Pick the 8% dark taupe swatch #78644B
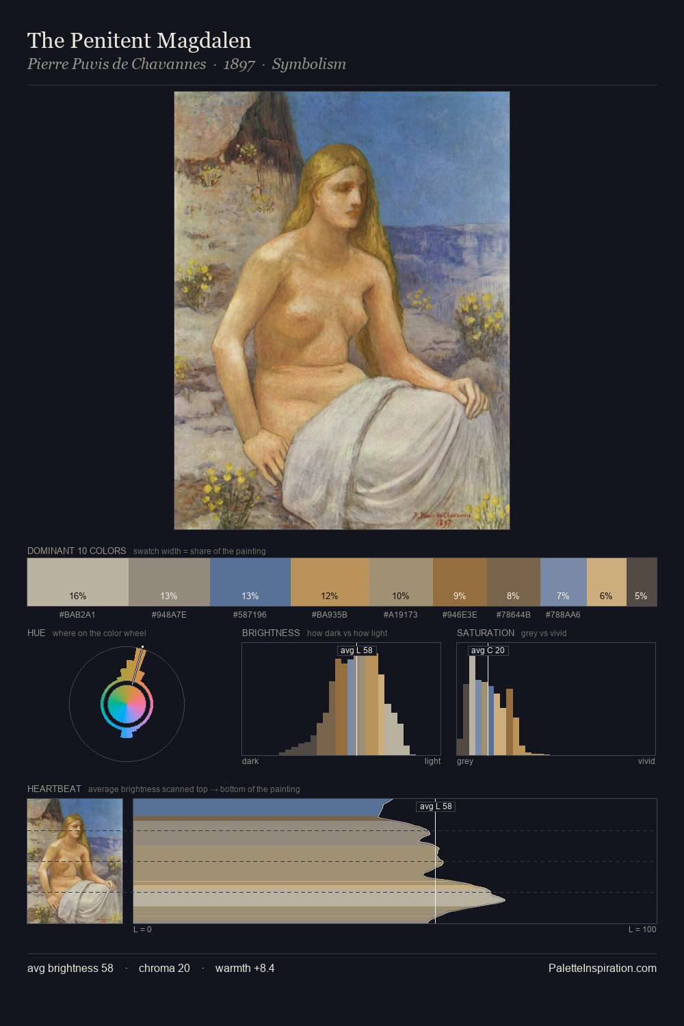 514,582
